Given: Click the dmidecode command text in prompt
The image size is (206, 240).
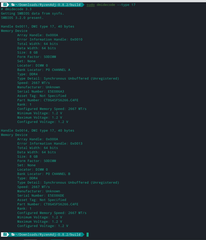Looking at the screenshot, I should pos(106,5).
